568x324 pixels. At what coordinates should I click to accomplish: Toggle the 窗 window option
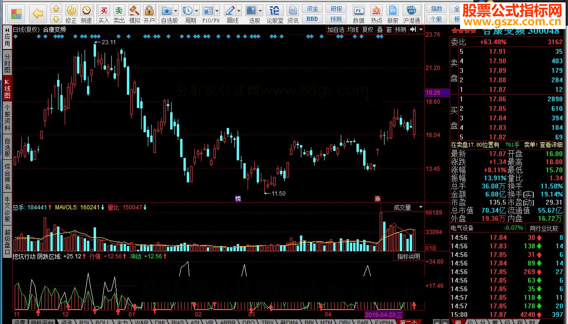(389, 29)
